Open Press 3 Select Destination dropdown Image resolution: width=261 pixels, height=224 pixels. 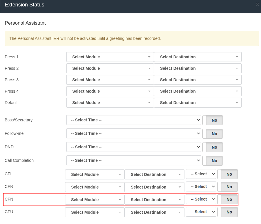point(198,80)
